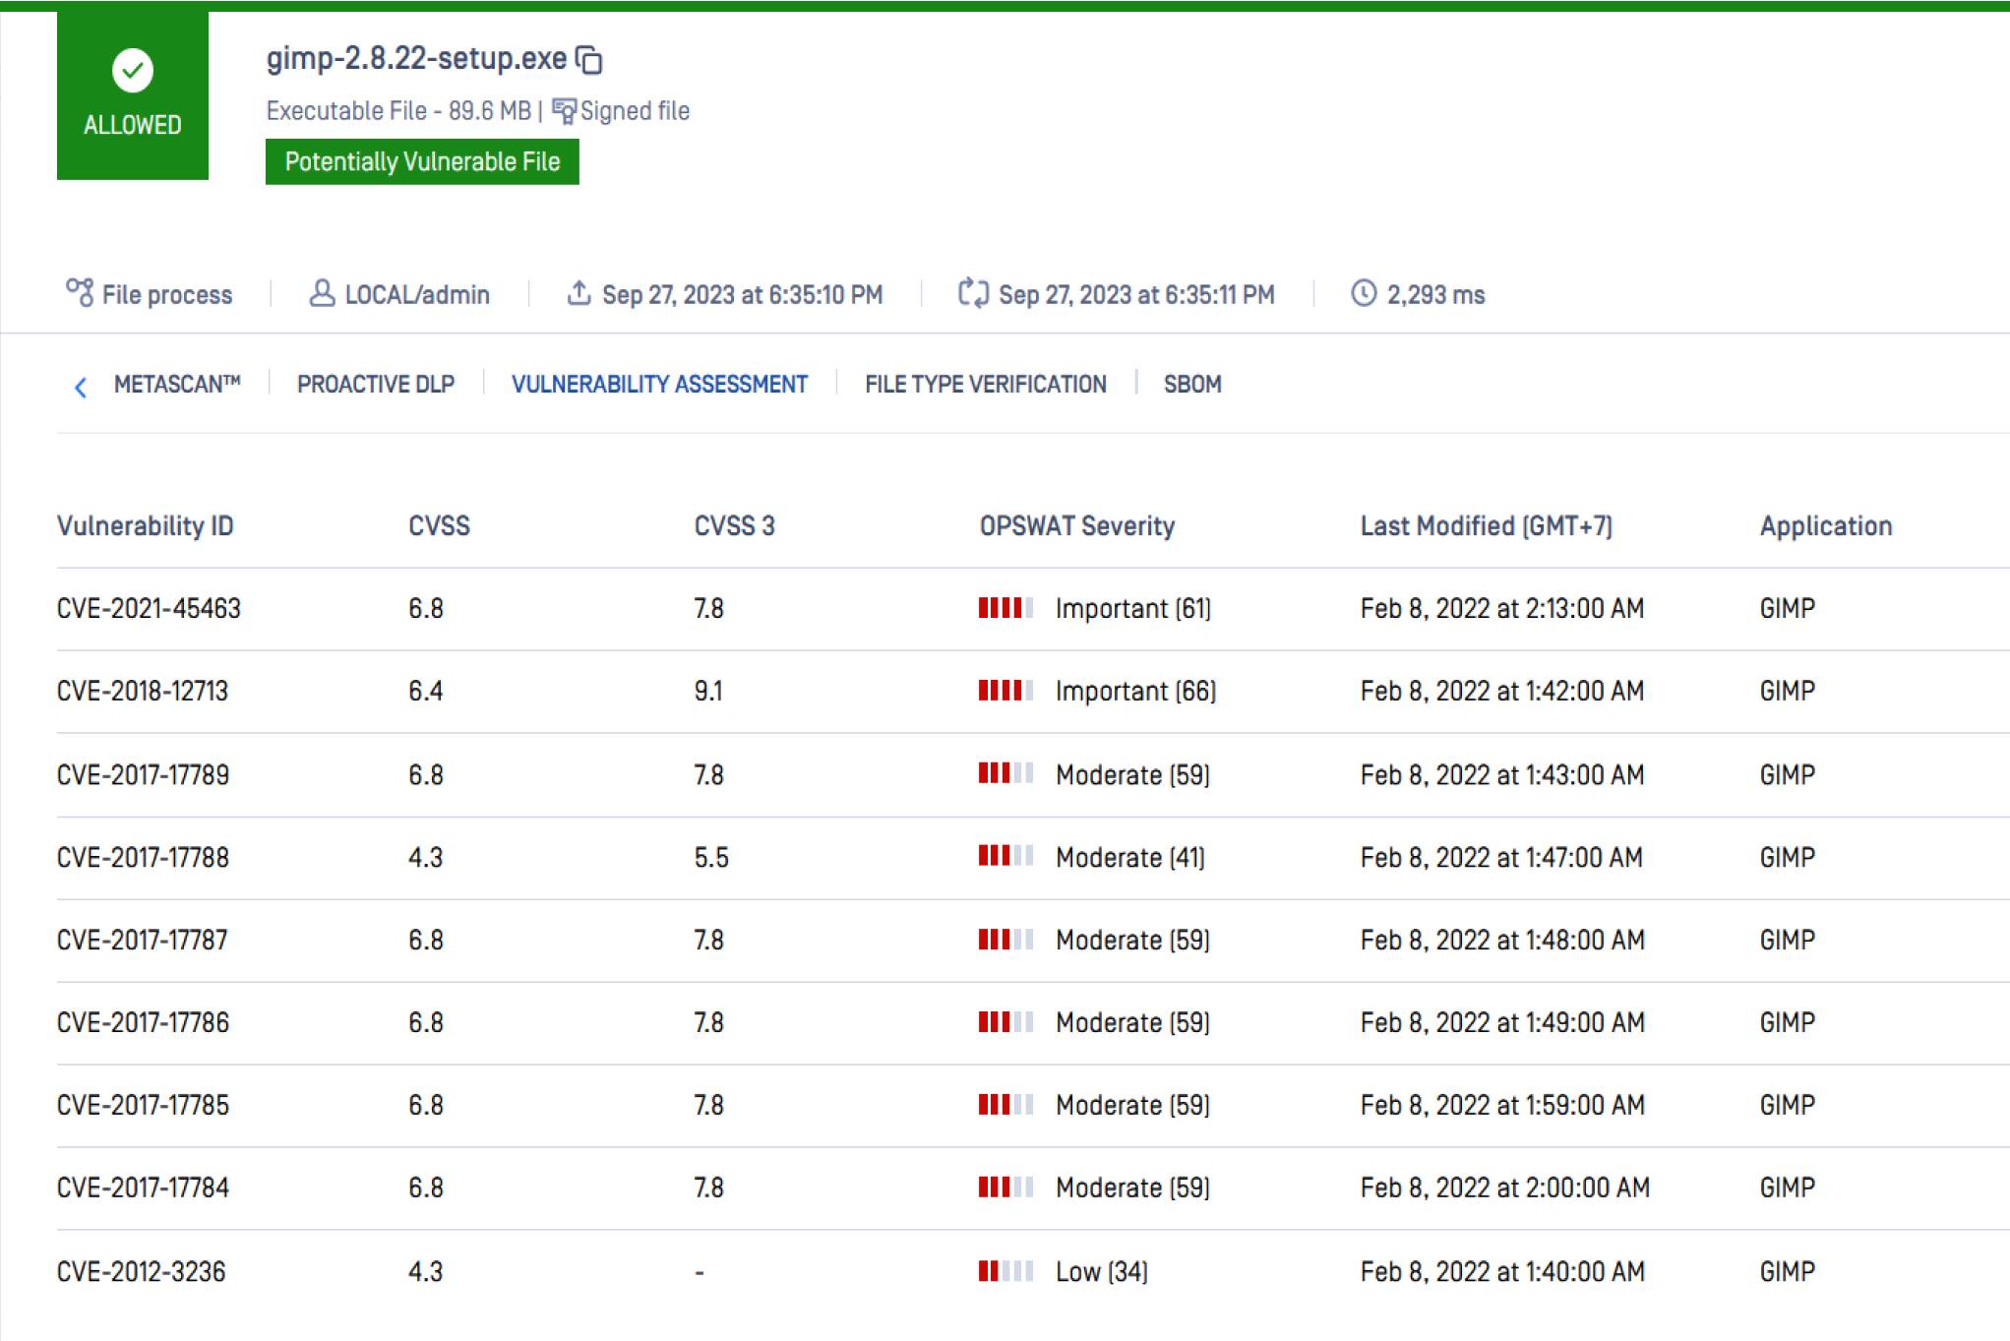Image resolution: width=2010 pixels, height=1341 pixels.
Task: Click the LOCAL/admin user icon
Action: coord(322,293)
